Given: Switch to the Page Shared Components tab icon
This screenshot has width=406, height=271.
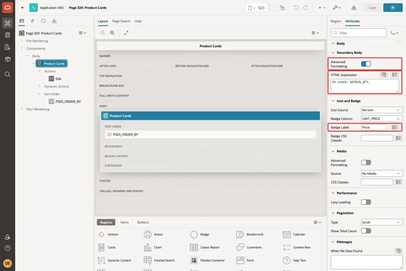Looking at the screenshot, I should [x=54, y=21].
